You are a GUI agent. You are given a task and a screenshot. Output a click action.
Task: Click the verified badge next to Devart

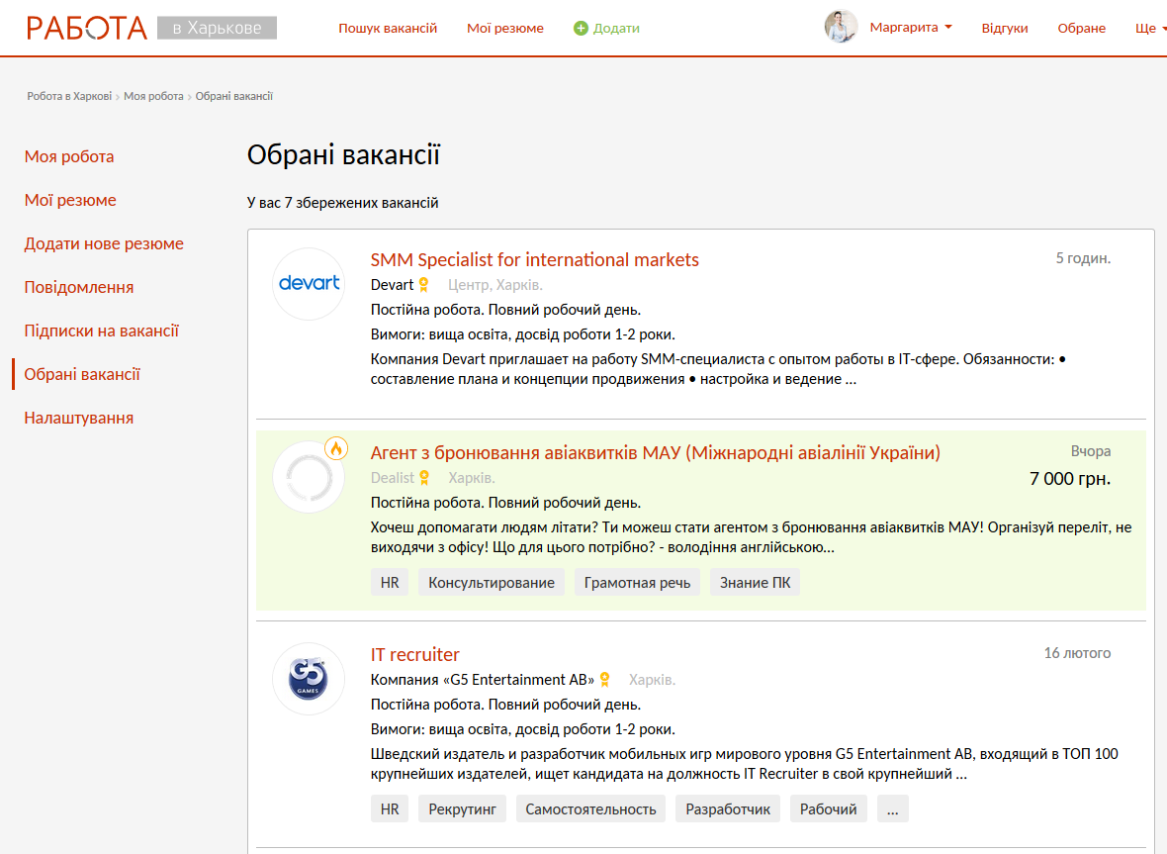(424, 285)
